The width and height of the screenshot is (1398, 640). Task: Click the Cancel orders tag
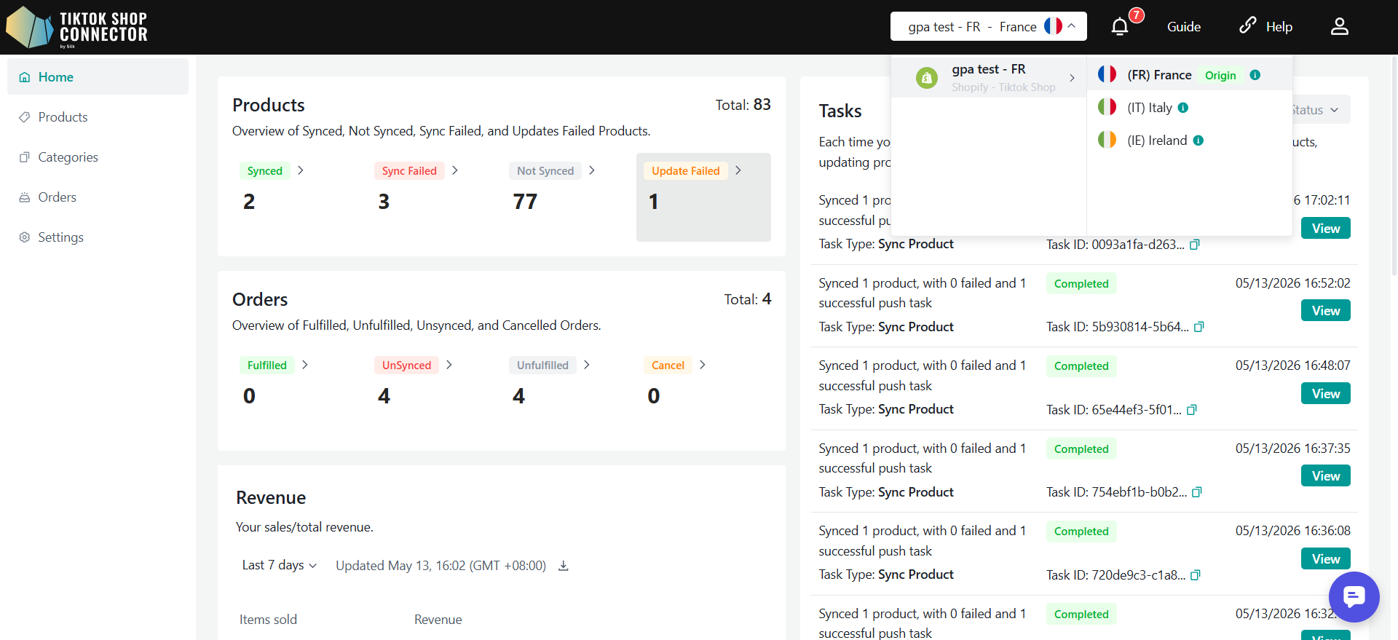click(x=668, y=366)
